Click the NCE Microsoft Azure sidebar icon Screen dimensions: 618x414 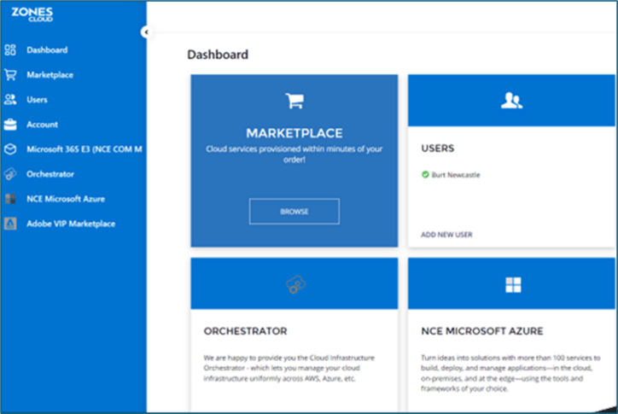[10, 199]
